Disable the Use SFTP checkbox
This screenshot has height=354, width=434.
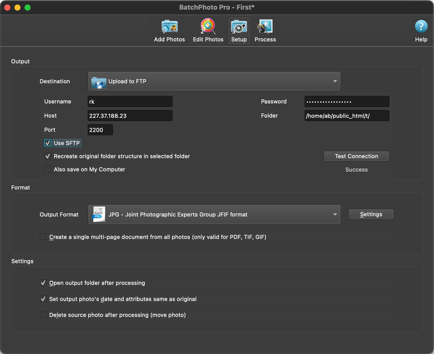[x=48, y=143]
